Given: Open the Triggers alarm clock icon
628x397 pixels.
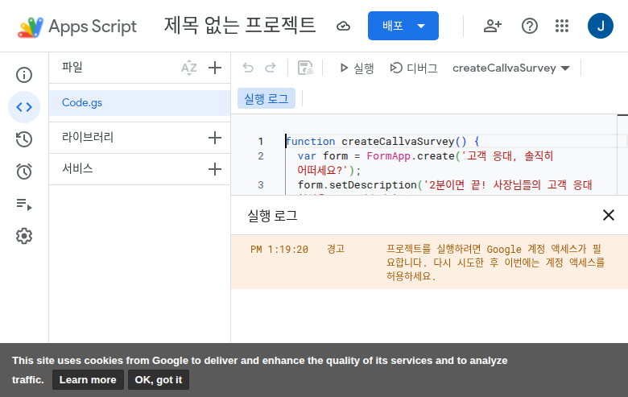Looking at the screenshot, I should coord(24,172).
